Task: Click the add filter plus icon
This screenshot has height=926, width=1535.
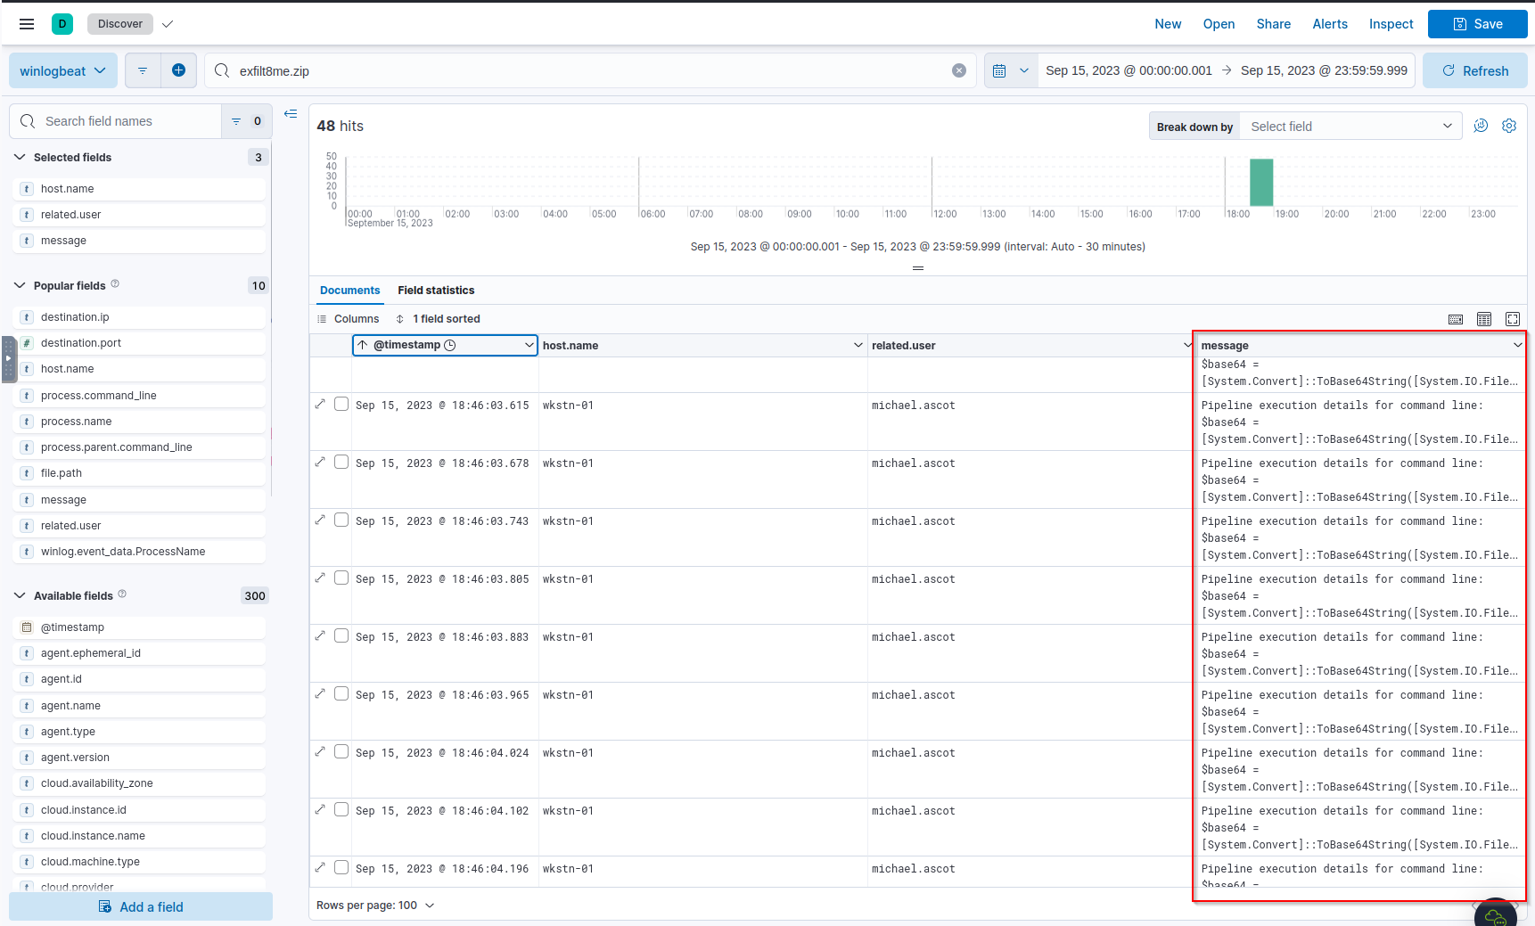Action: (178, 70)
